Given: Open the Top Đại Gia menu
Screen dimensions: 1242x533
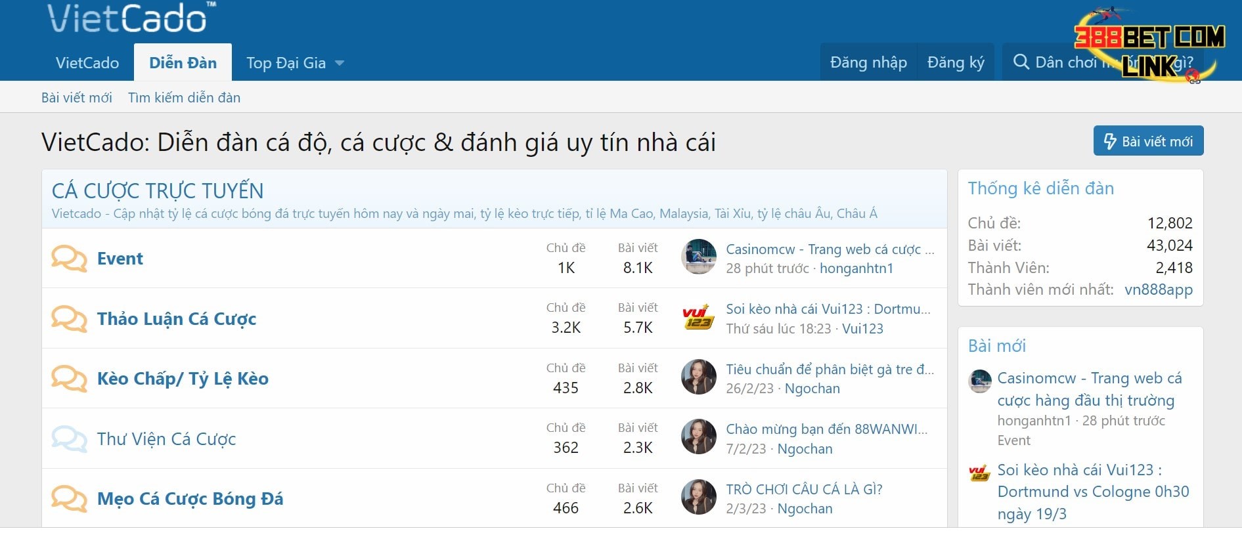Looking at the screenshot, I should (x=286, y=63).
